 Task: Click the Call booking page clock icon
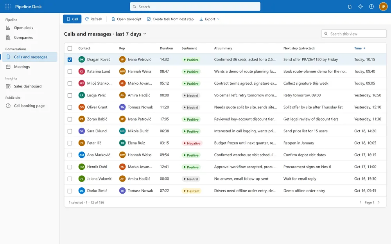[8, 106]
